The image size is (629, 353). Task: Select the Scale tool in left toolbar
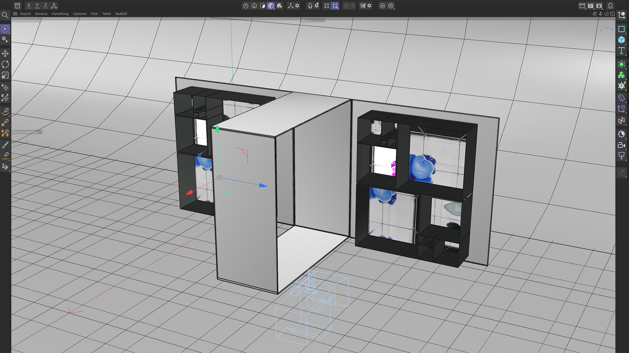(5, 75)
